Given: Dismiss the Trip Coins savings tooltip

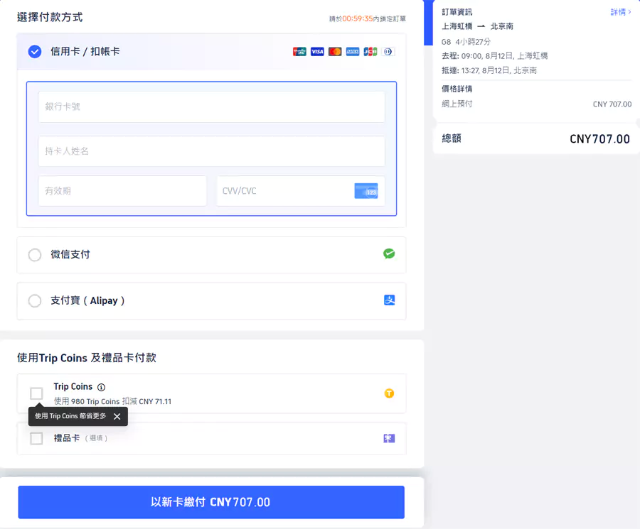Looking at the screenshot, I should coord(117,417).
